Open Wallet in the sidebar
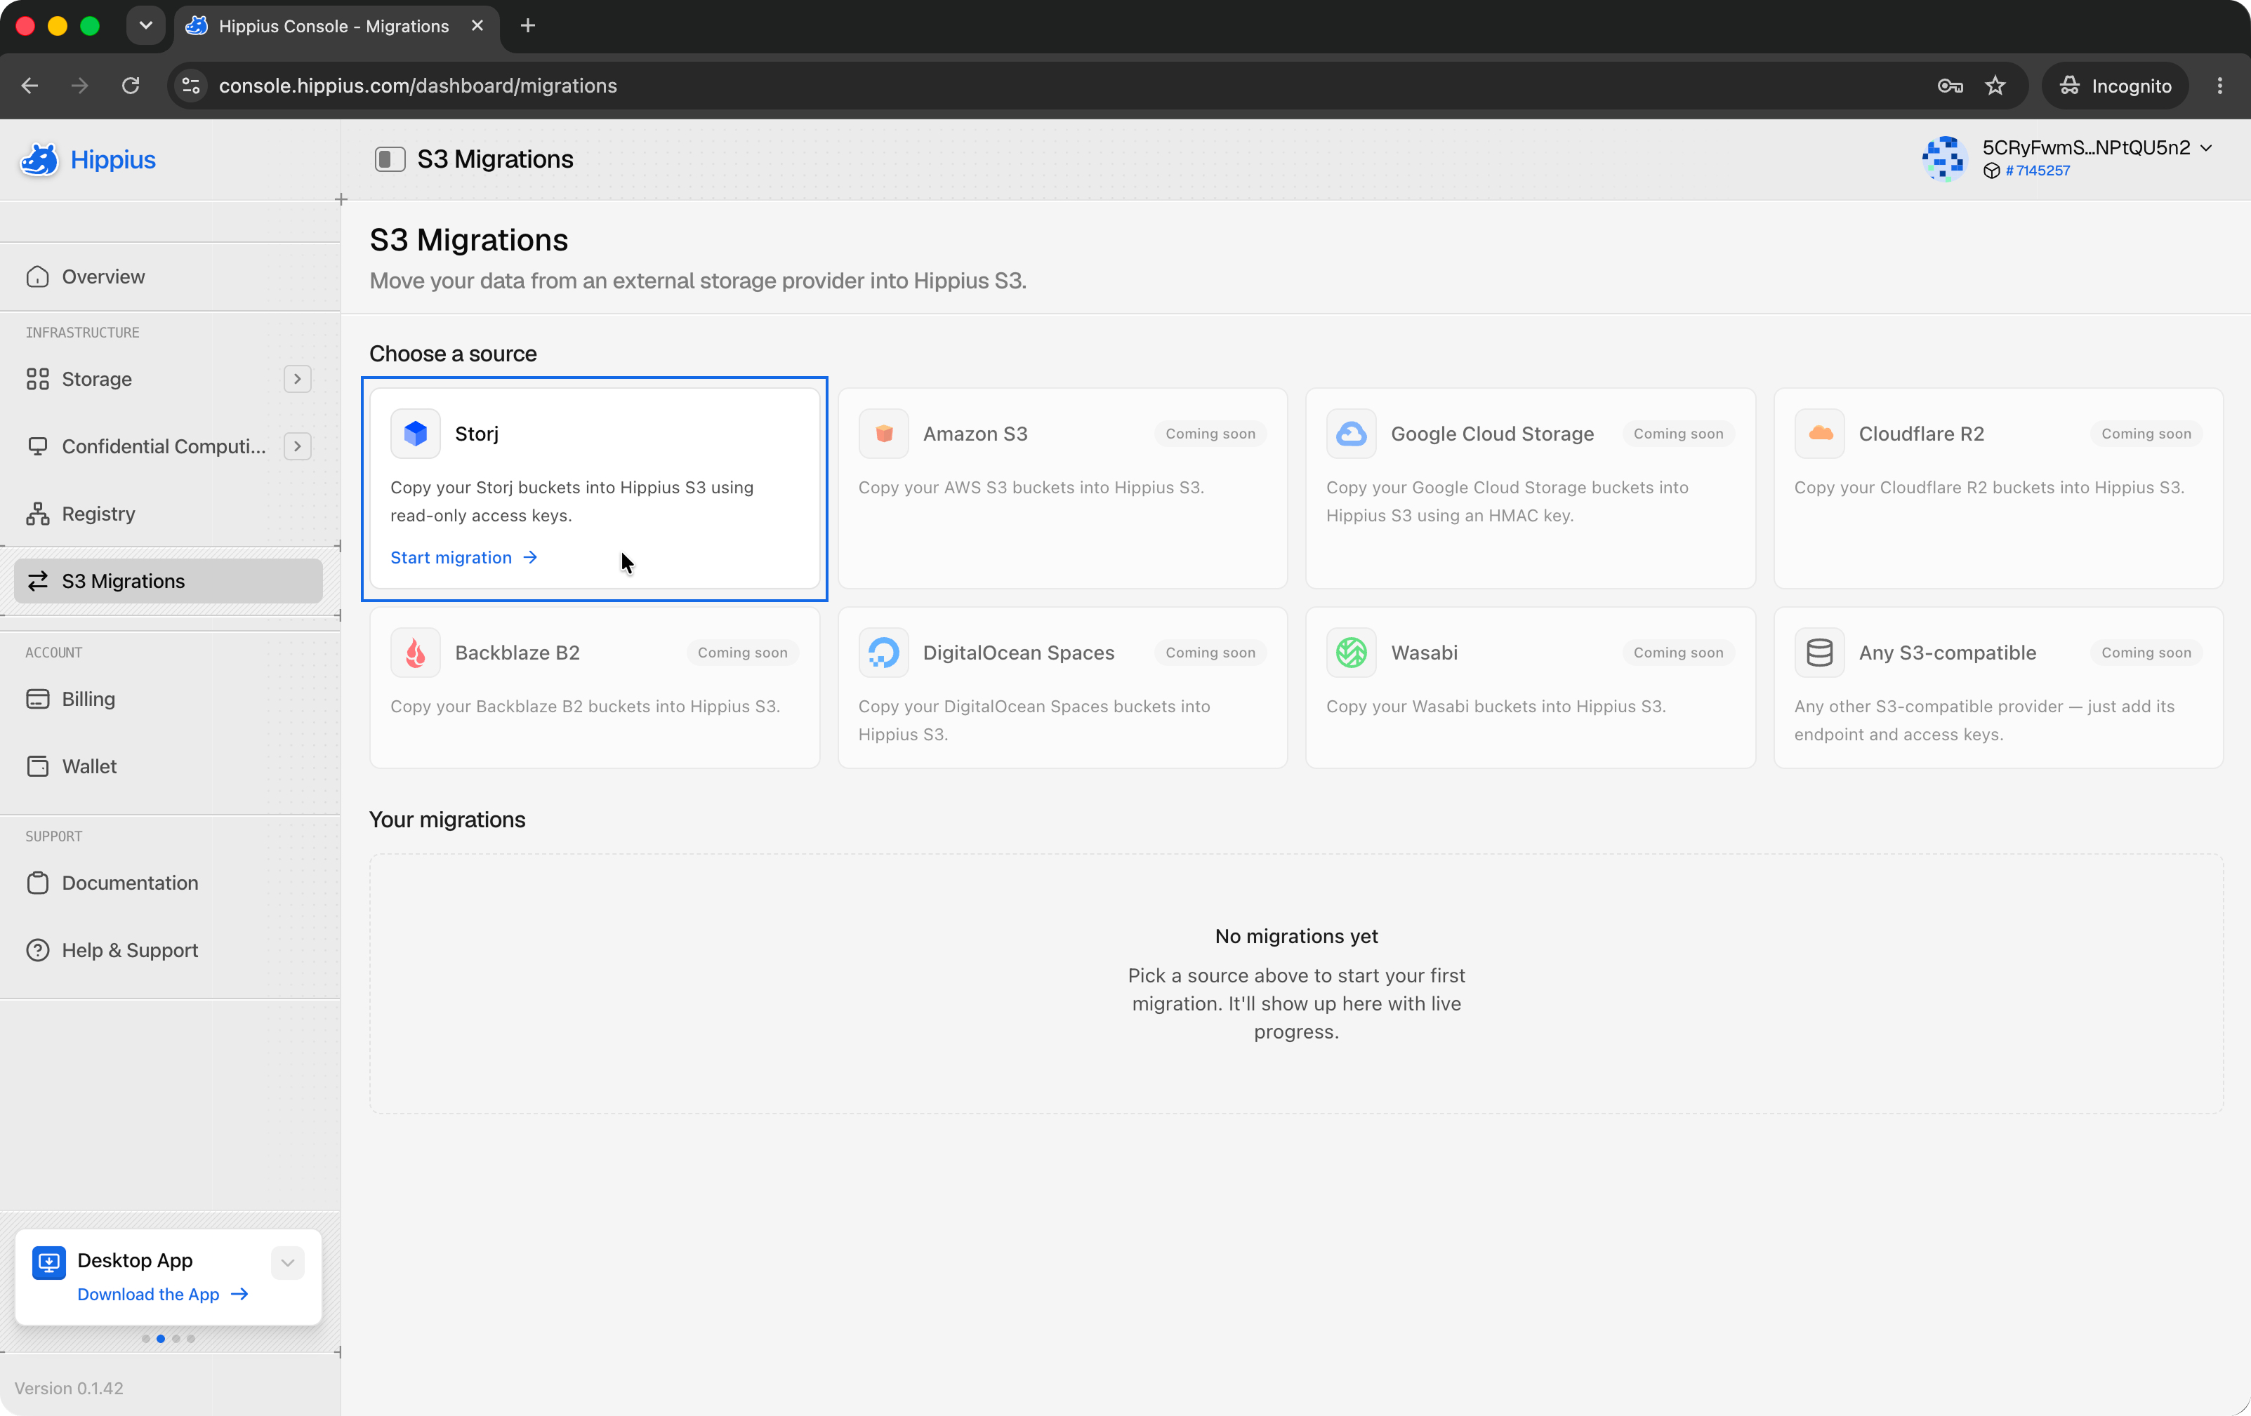Viewport: 2251px width, 1416px height. (169, 766)
